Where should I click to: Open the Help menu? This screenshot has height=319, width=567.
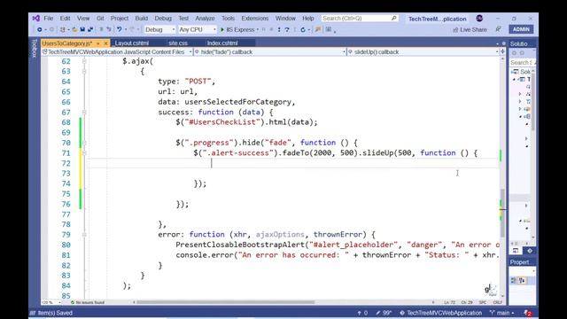(x=308, y=18)
